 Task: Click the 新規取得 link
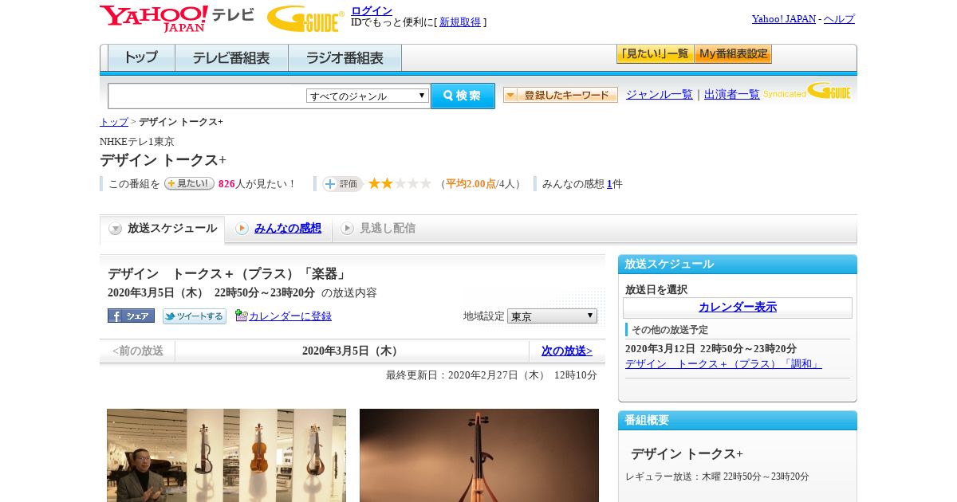460,22
